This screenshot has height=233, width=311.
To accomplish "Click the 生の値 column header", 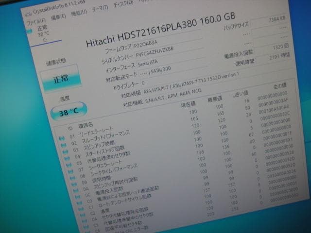I will (x=280, y=86).
